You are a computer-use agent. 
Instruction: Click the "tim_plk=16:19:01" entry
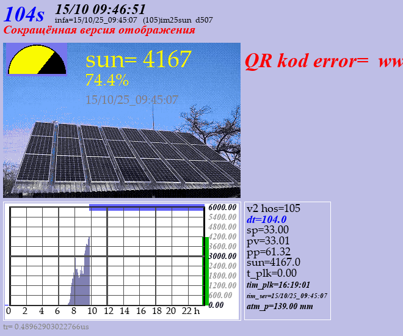tap(278, 285)
